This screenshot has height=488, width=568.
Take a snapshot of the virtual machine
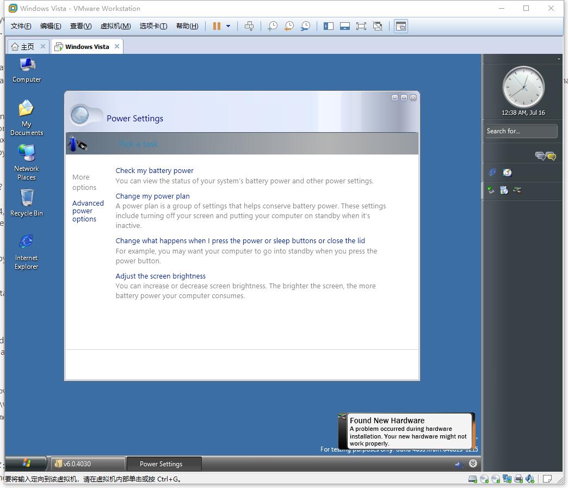273,26
